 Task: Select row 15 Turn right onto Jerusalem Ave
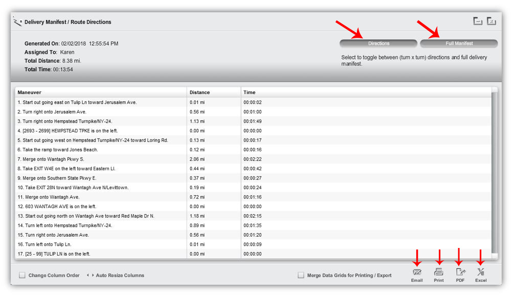pos(253,235)
